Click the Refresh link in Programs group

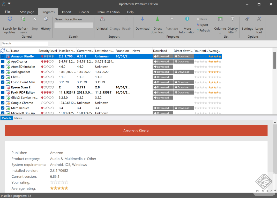[x=203, y=30]
